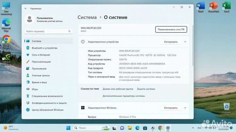Open the chat app on taskbar
This screenshot has width=236, height=132.
(122, 128)
